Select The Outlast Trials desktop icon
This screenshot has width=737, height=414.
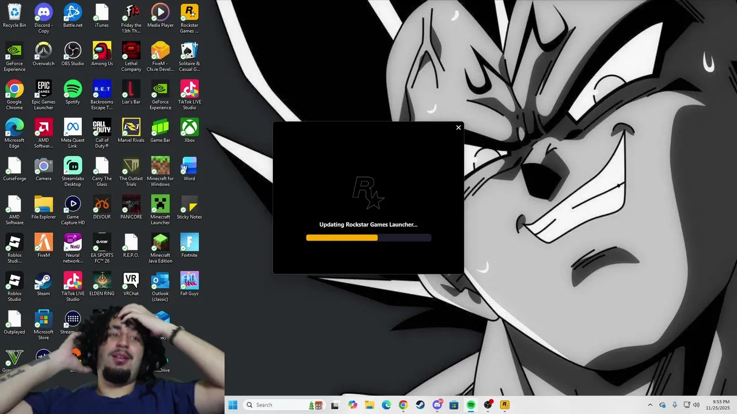131,172
